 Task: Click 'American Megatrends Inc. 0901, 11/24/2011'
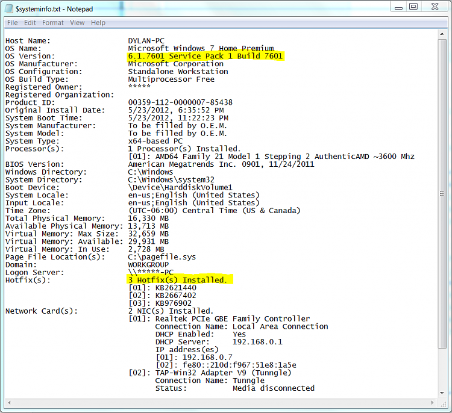(221, 164)
